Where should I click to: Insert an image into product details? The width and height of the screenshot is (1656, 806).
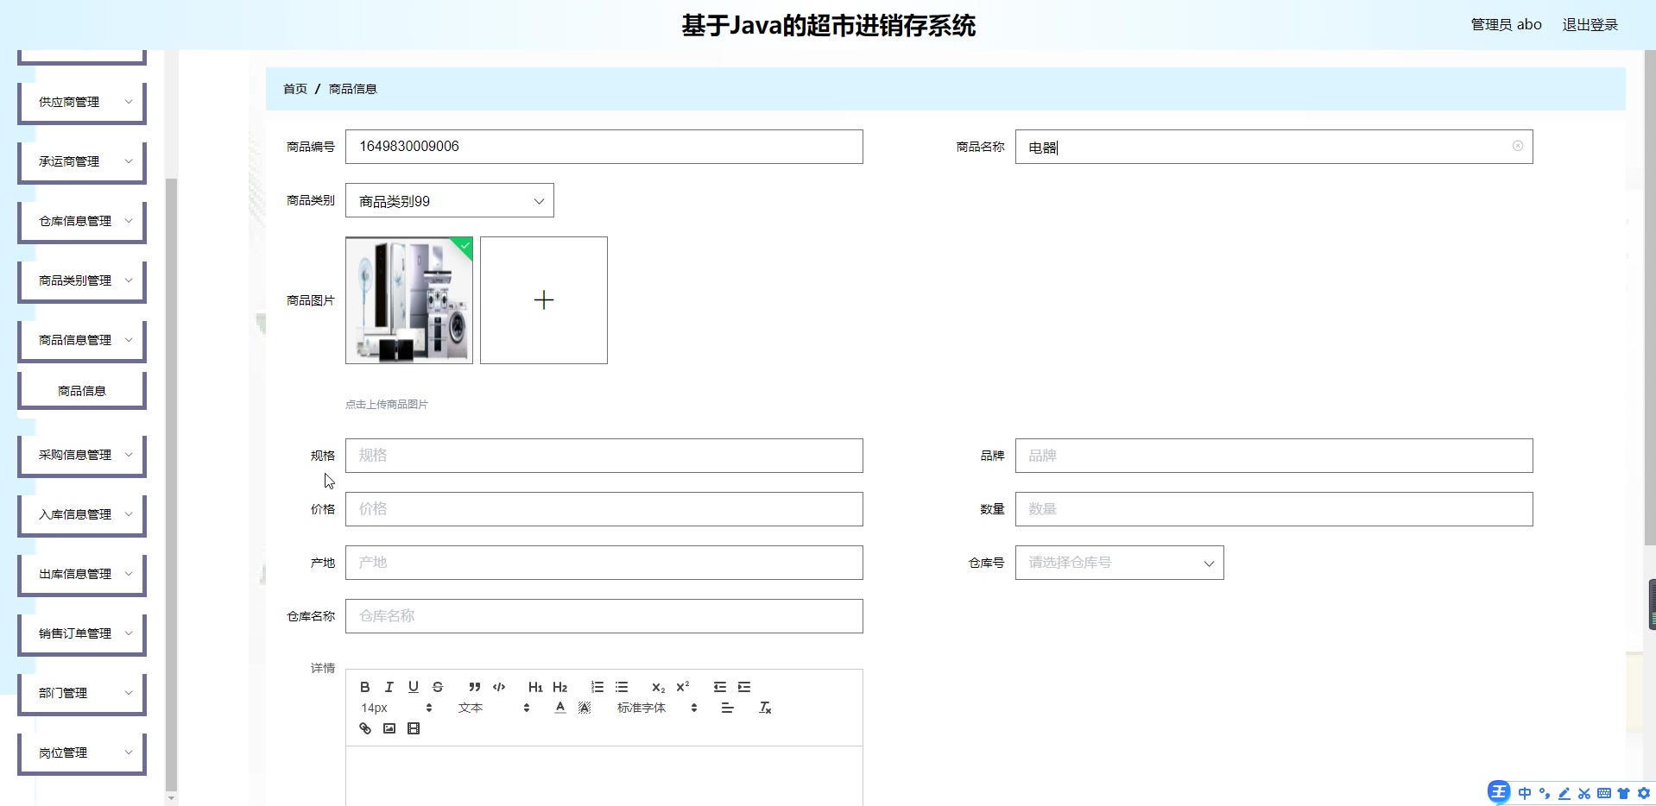(x=389, y=727)
